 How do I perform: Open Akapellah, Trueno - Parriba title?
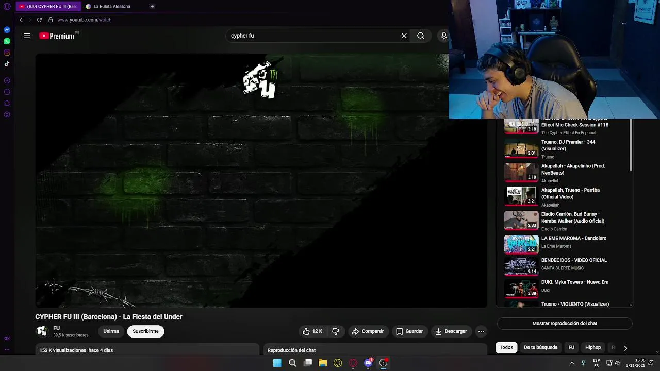pyautogui.click(x=570, y=193)
